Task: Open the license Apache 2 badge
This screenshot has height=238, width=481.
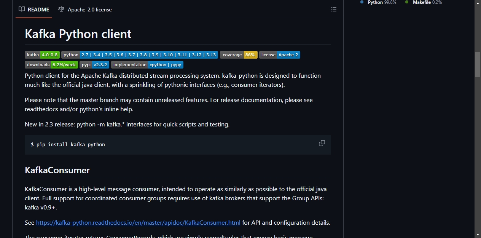Action: (280, 55)
